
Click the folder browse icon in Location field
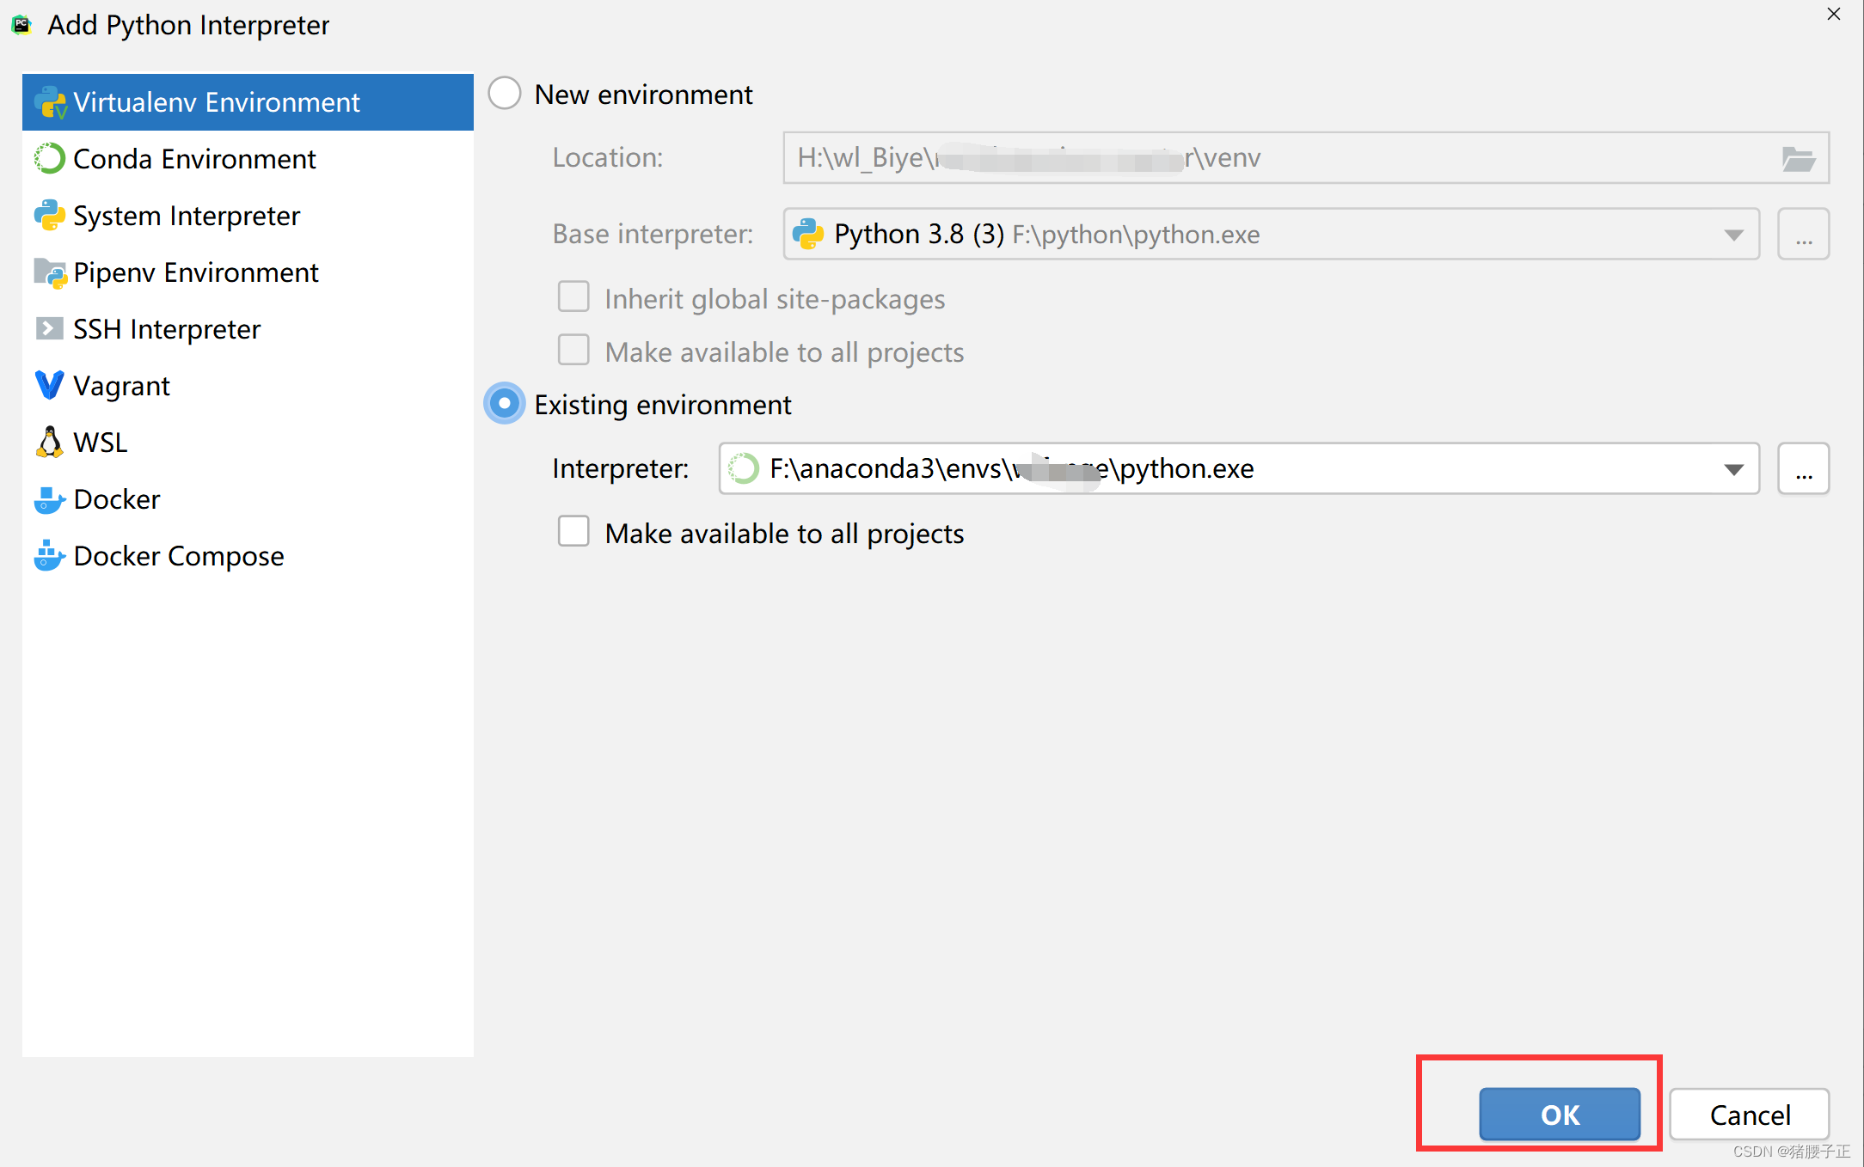point(1798,159)
